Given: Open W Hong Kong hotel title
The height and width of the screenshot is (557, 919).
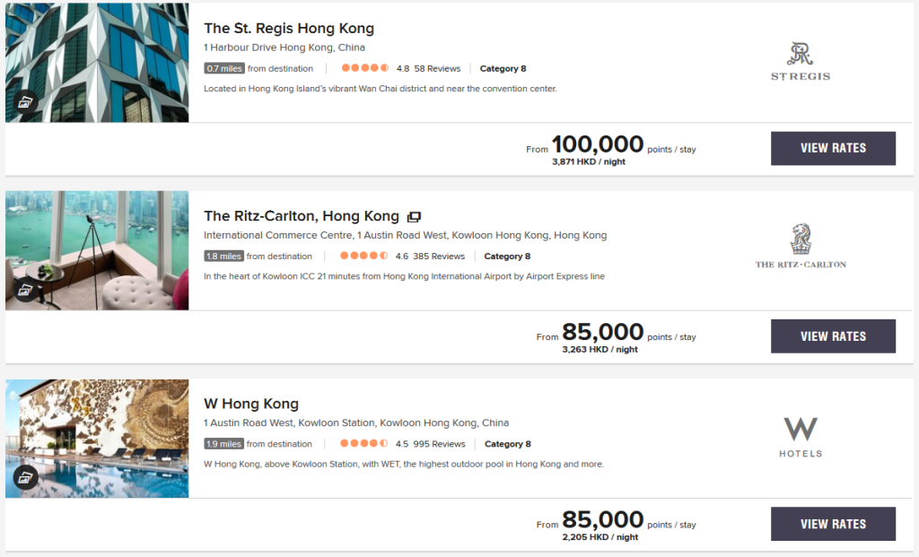Looking at the screenshot, I should point(251,404).
